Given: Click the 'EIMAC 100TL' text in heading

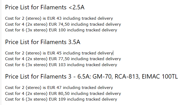Looking at the screenshot, I should tap(160, 76).
